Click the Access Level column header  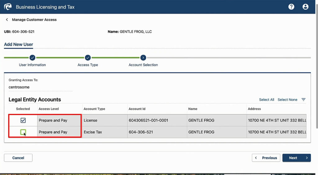[x=49, y=109]
